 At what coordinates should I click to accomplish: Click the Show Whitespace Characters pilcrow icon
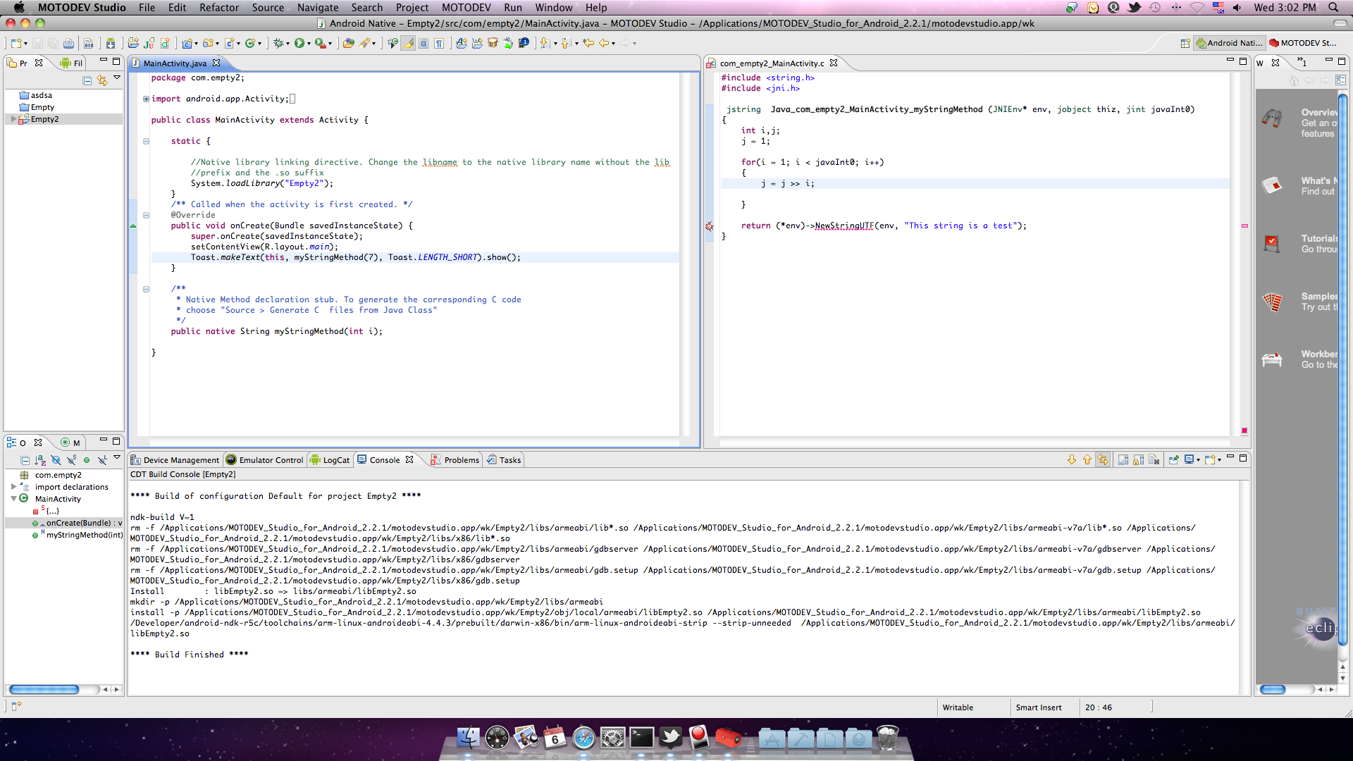pos(438,44)
